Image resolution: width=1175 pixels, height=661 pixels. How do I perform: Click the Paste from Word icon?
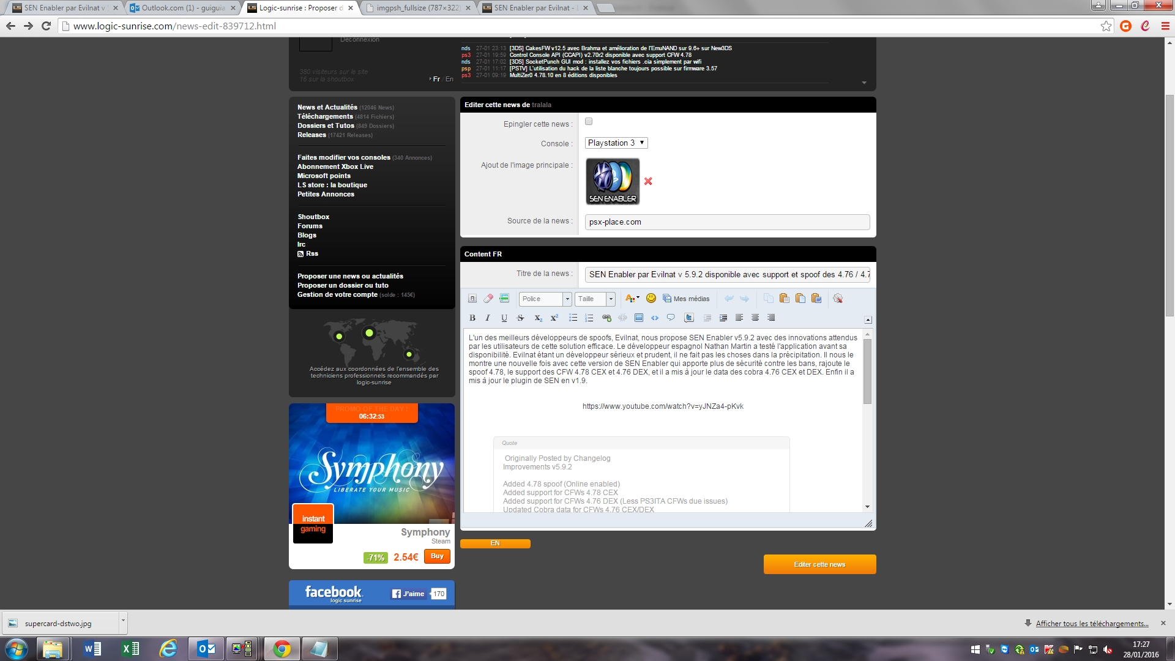pos(816,298)
